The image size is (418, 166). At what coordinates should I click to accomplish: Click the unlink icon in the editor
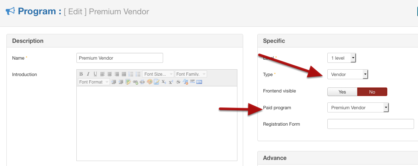pos(142,82)
